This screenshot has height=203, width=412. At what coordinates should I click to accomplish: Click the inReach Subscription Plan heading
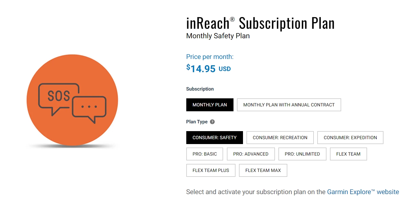click(260, 23)
